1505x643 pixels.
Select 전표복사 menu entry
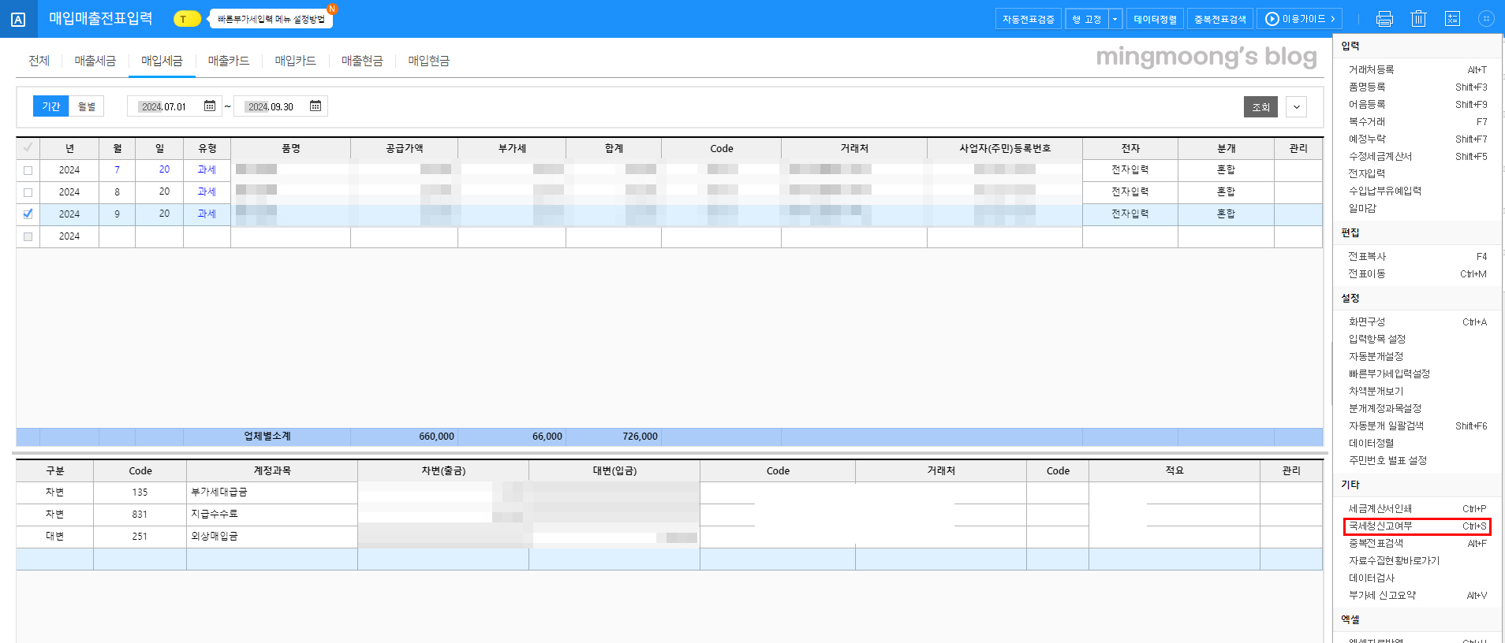[1367, 257]
